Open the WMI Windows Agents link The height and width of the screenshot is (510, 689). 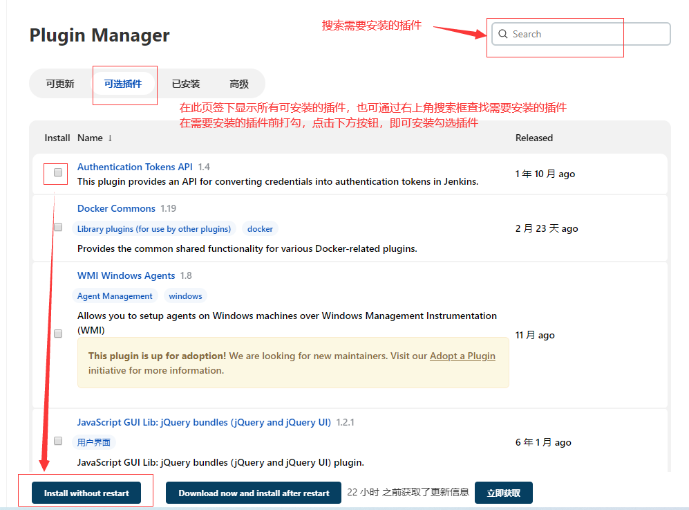click(126, 276)
